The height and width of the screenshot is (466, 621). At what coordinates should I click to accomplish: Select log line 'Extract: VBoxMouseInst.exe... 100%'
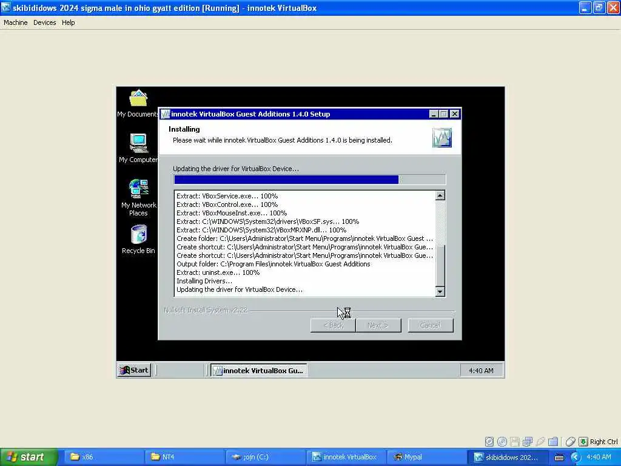232,213
